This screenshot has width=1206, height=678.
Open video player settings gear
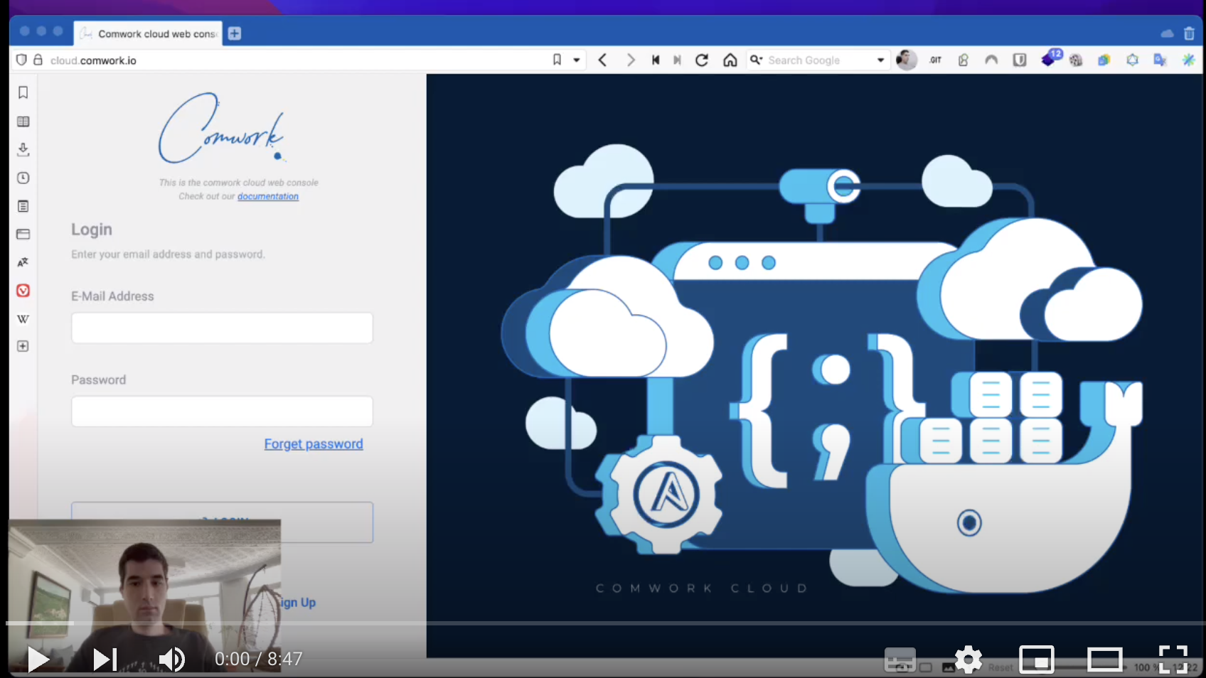pos(968,660)
